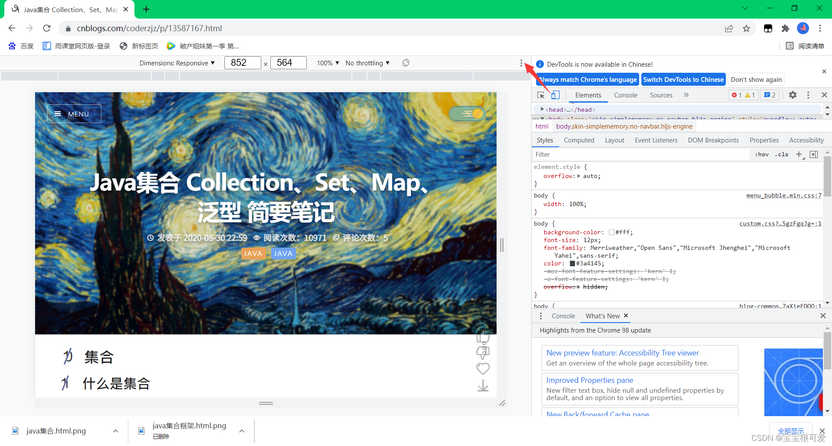Click the share page icon in the address bar

pos(729,29)
